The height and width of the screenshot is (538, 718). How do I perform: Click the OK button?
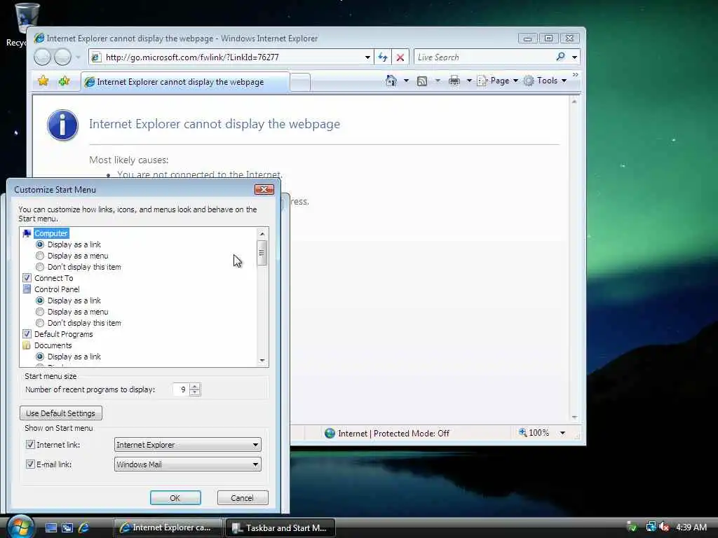[175, 498]
